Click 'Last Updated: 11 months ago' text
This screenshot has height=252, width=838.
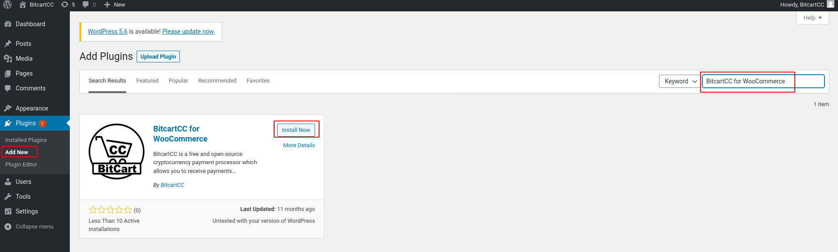tap(278, 209)
